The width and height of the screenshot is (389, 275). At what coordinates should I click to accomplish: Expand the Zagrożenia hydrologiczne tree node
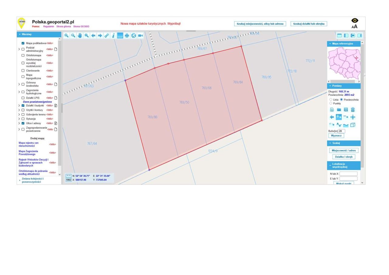point(19,92)
